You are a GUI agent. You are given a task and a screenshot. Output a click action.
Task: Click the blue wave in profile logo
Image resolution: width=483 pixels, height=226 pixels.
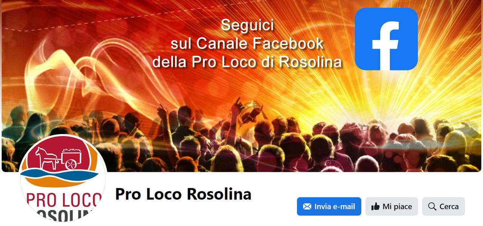tap(60, 175)
